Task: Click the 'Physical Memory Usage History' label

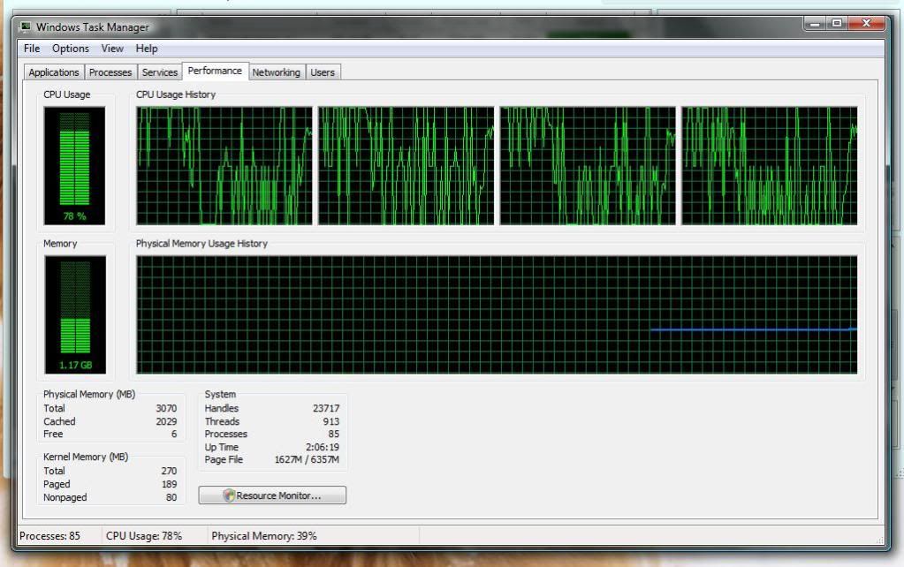Action: (x=201, y=244)
